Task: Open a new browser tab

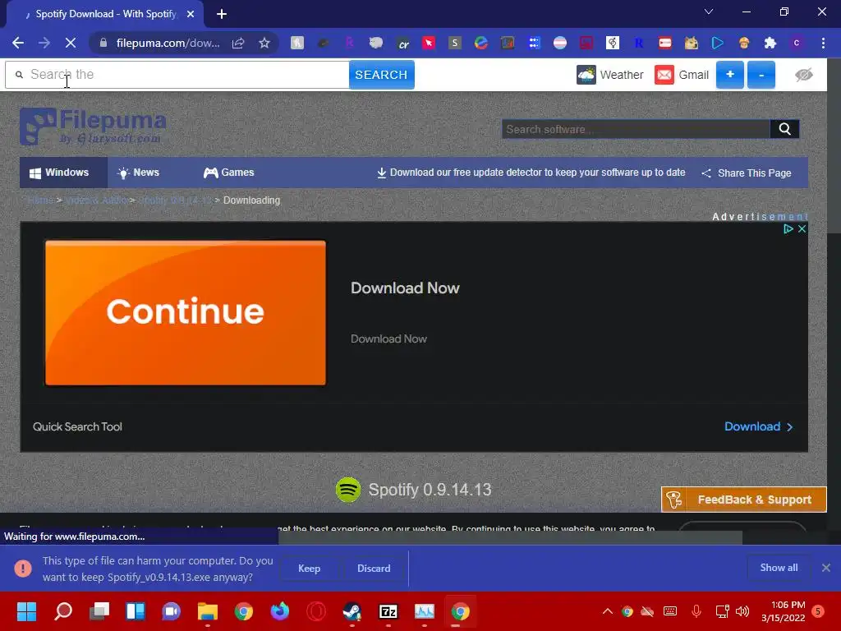Action: tap(222, 14)
